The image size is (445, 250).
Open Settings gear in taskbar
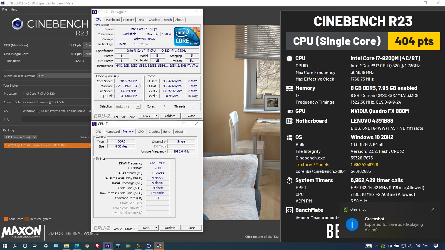pos(46,246)
